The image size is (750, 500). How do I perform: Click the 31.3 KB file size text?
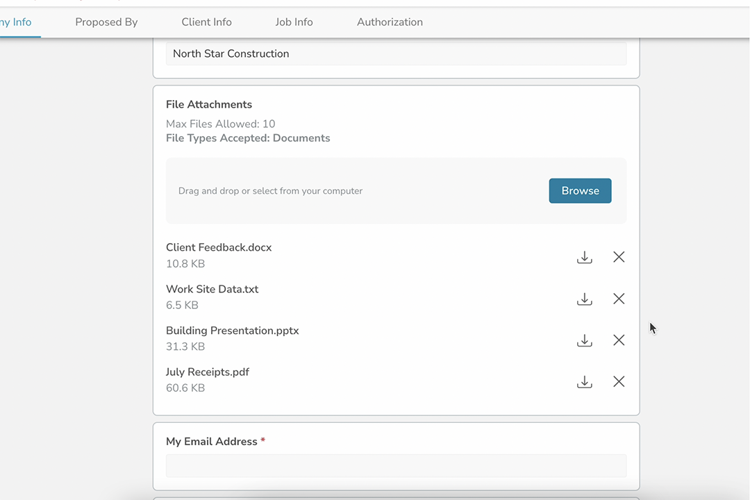coord(185,347)
